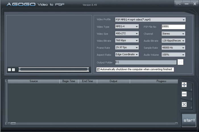Click the Source column header
This screenshot has height=132, width=199.
34,81
